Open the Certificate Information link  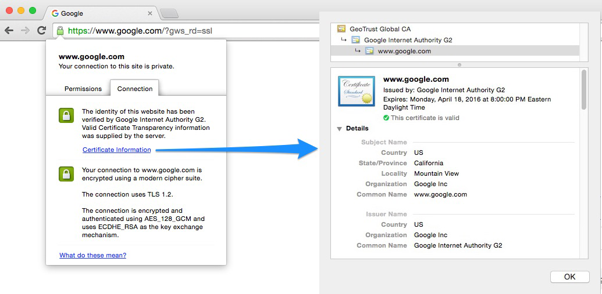(117, 150)
